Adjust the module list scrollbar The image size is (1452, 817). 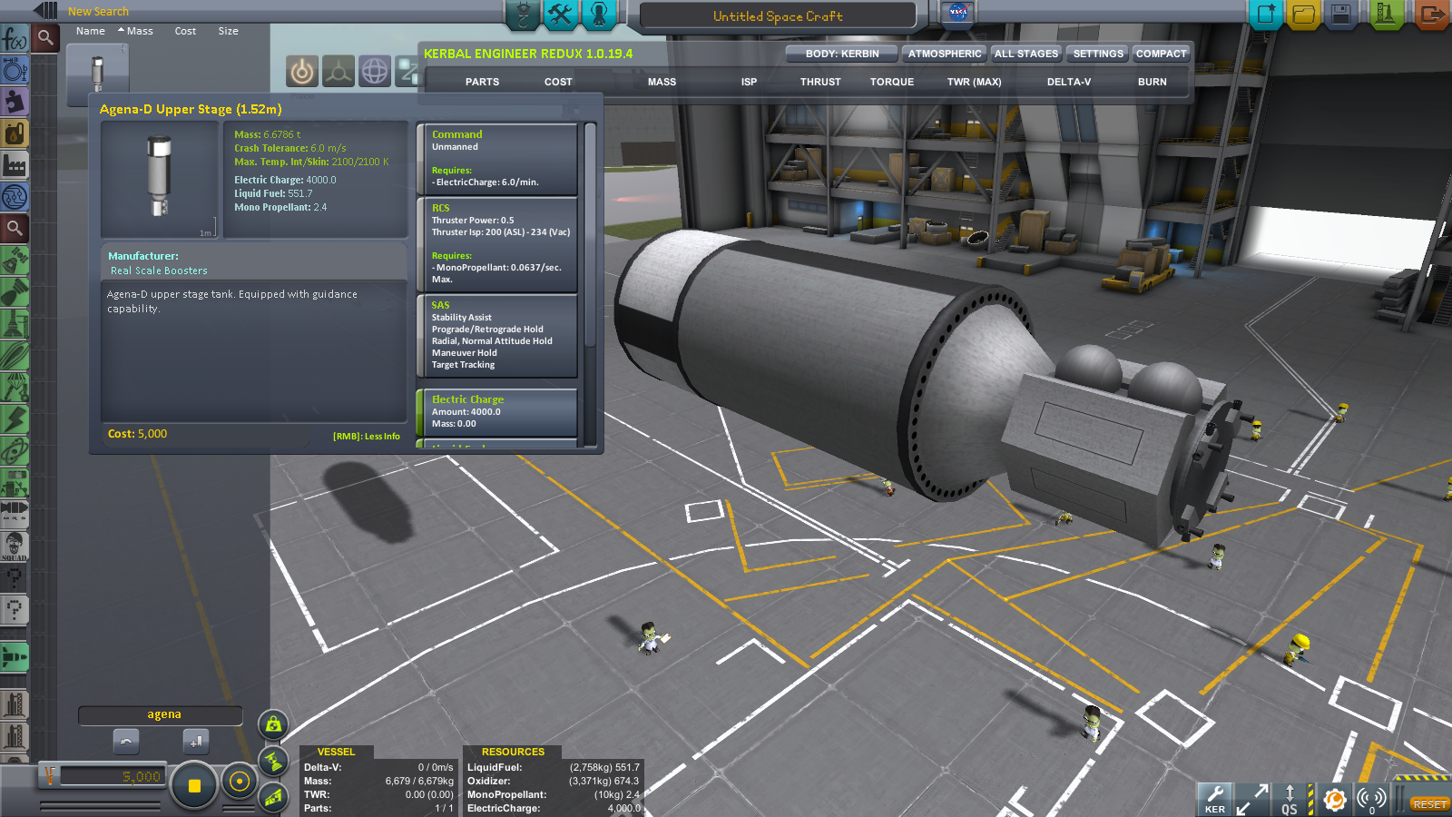tap(590, 234)
